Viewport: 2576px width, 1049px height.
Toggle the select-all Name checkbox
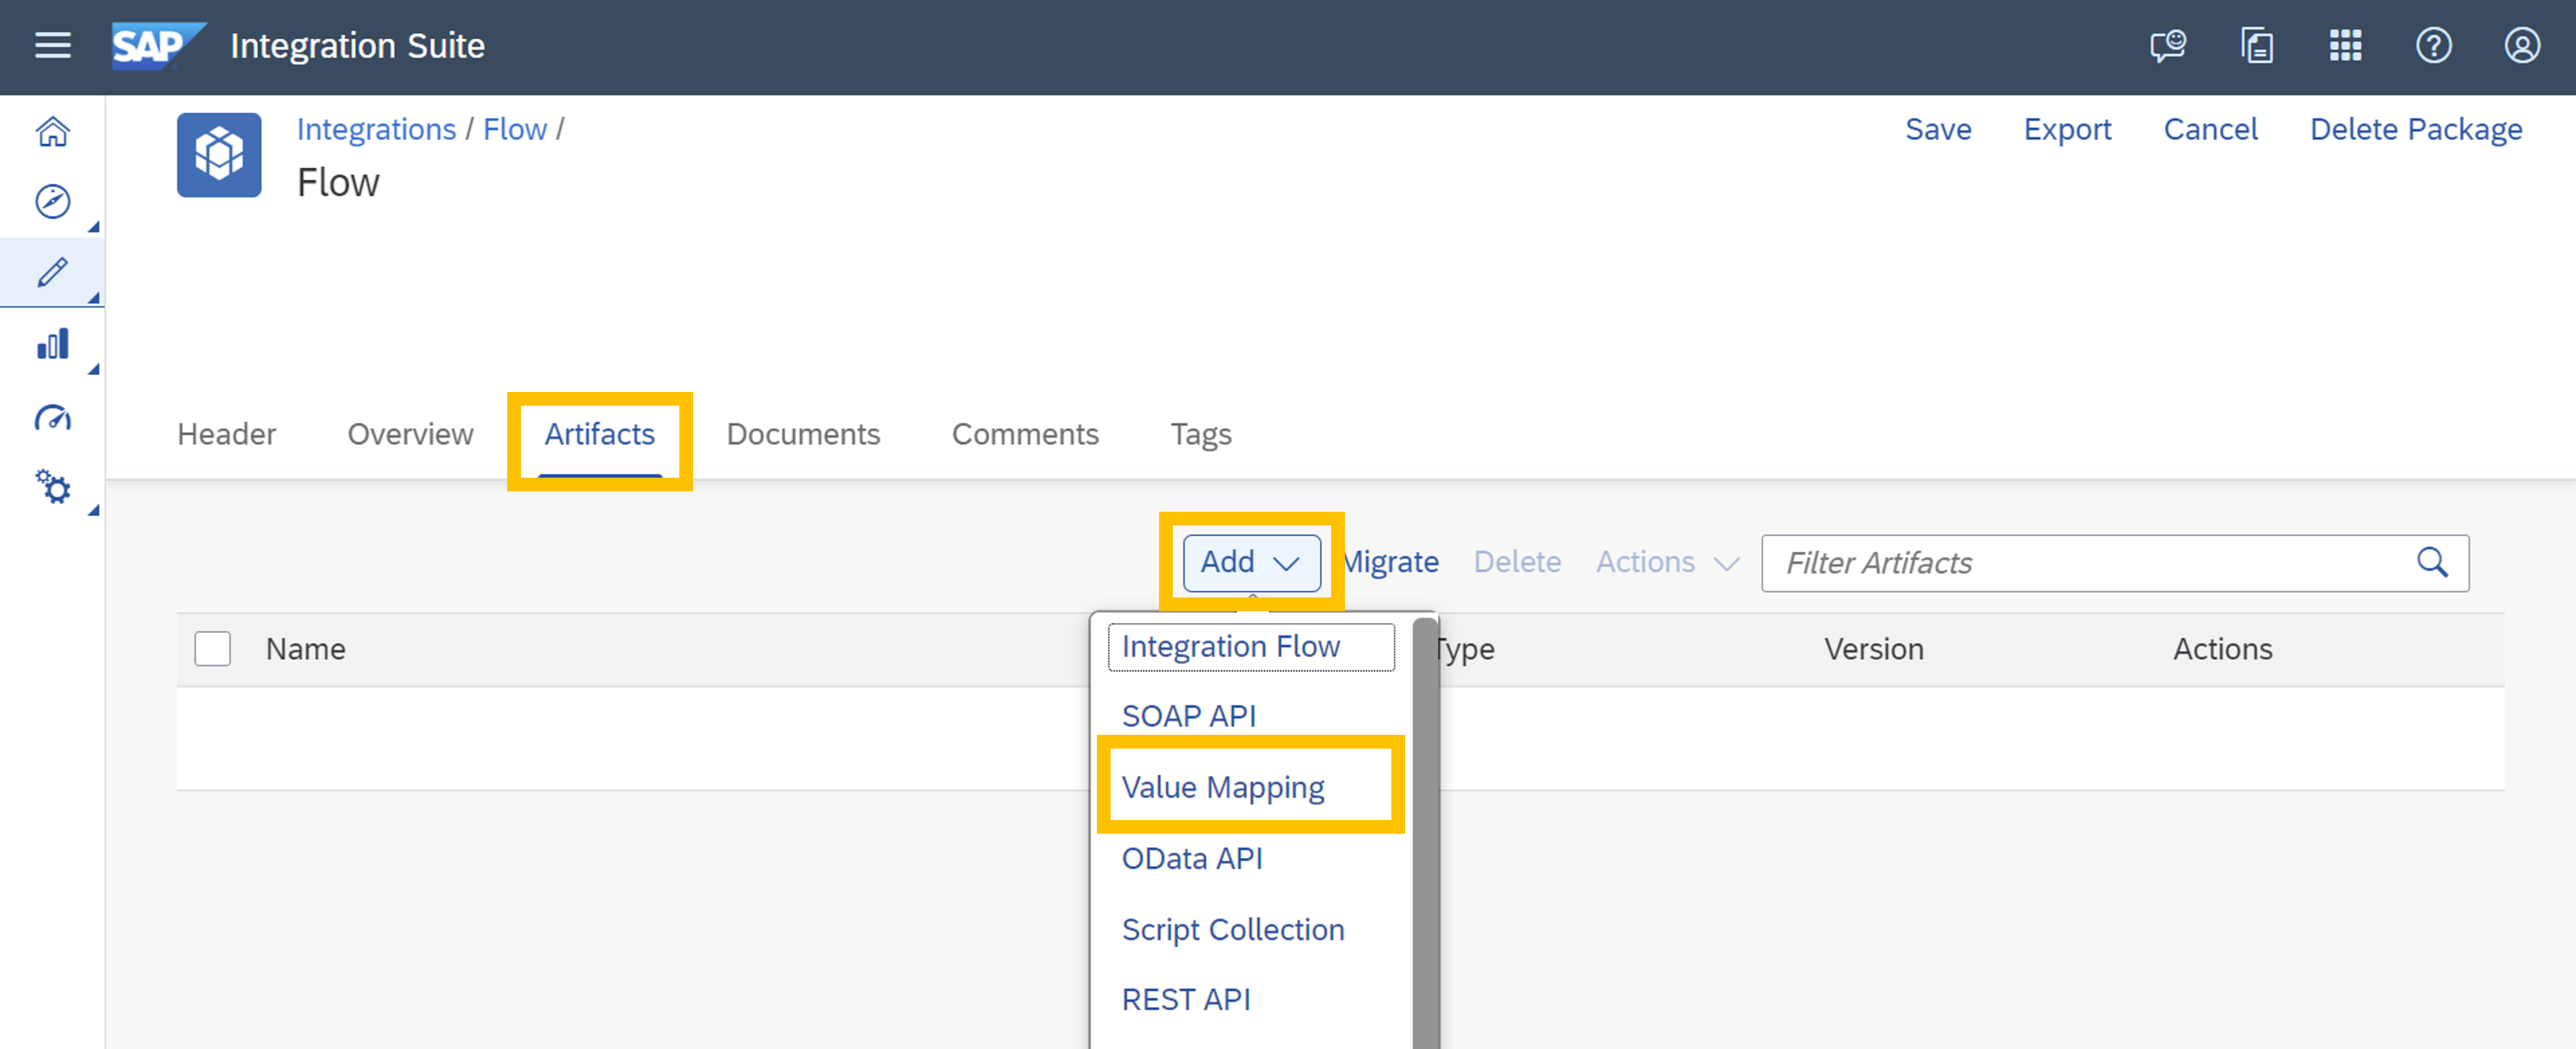[x=212, y=649]
